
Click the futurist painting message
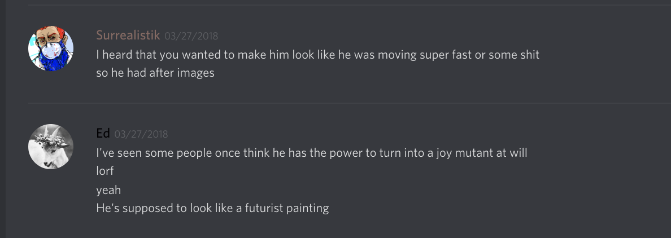[x=212, y=208]
